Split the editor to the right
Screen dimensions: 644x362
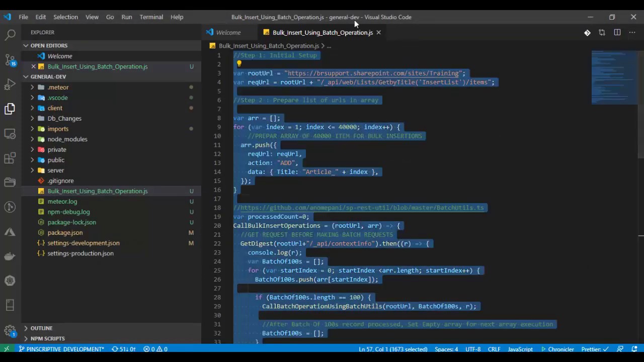click(617, 33)
